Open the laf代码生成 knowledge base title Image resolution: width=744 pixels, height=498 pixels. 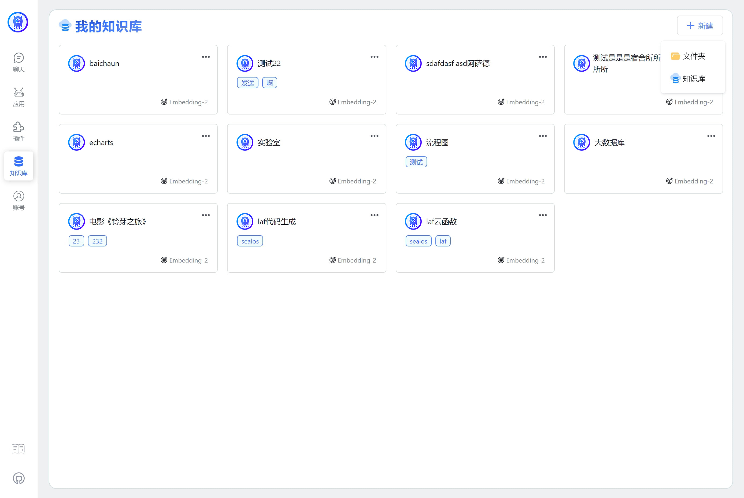pyautogui.click(x=277, y=222)
